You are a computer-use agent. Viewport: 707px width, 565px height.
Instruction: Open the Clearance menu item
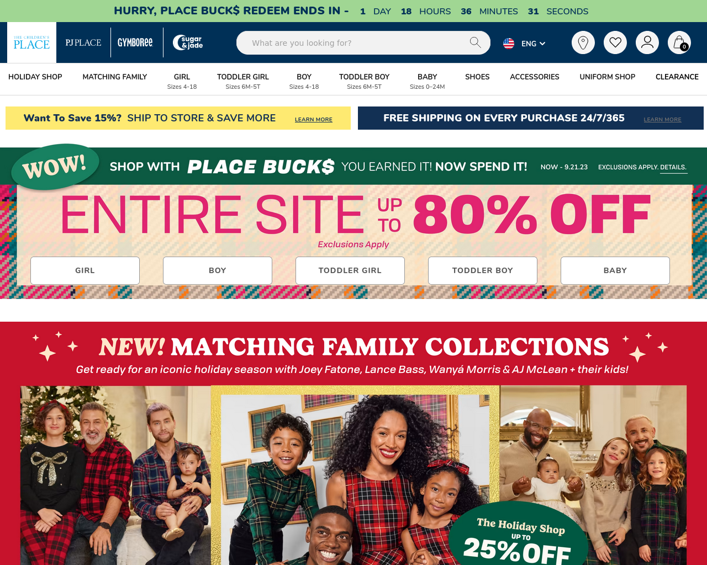click(x=677, y=77)
